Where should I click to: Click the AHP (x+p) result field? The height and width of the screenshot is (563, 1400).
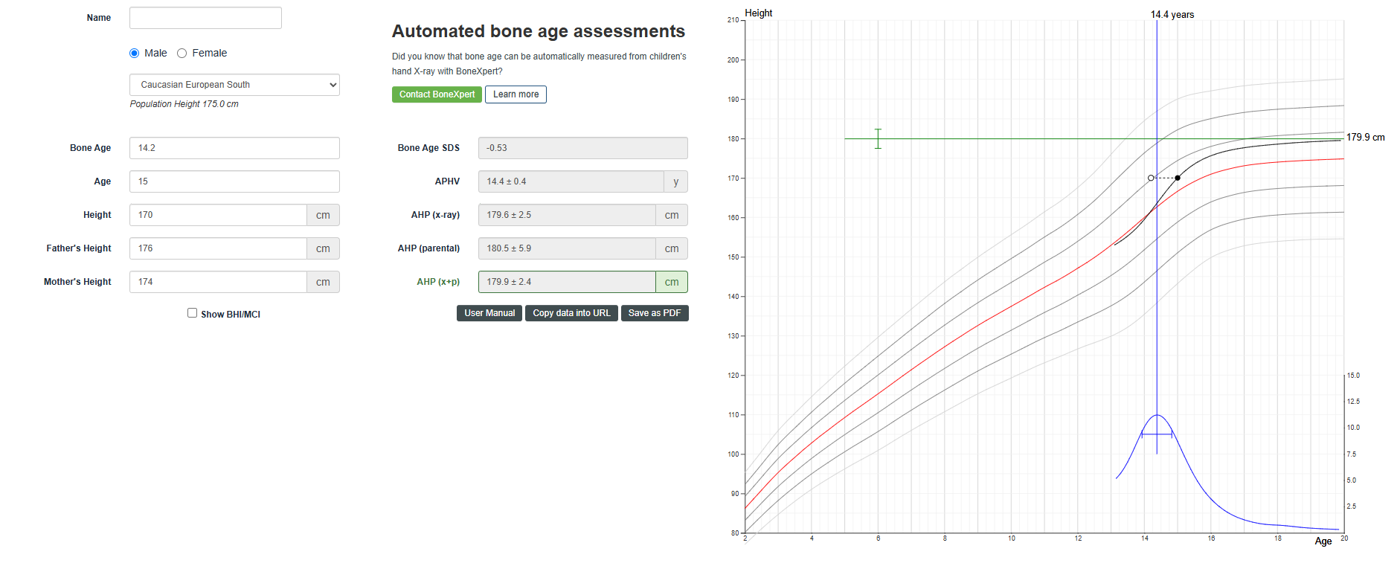567,282
